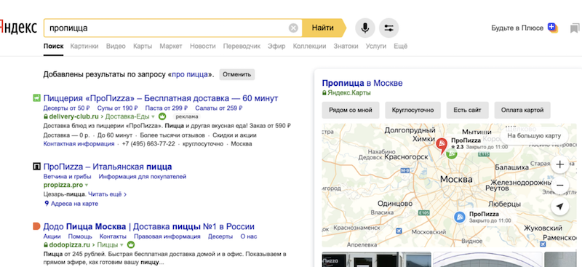Open Ещё menu

tap(400, 46)
